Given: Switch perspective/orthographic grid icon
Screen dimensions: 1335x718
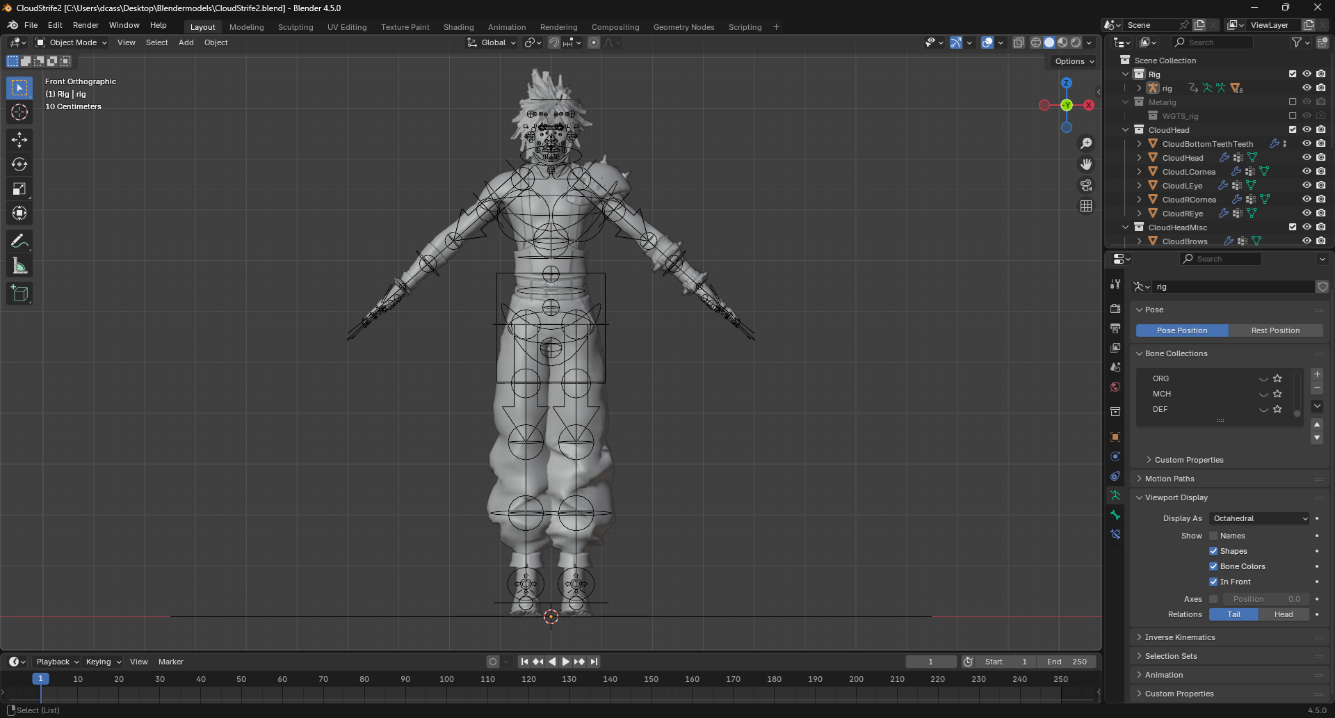Looking at the screenshot, I should [x=1086, y=206].
